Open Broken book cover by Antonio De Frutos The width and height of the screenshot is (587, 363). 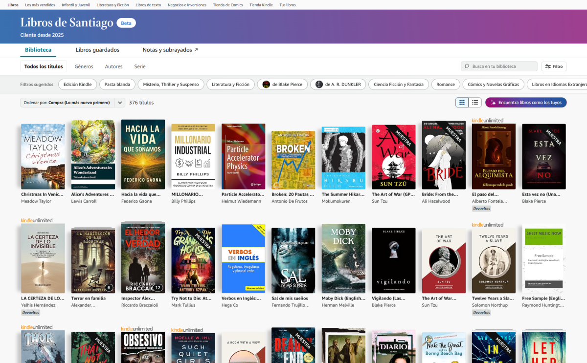pyautogui.click(x=293, y=160)
